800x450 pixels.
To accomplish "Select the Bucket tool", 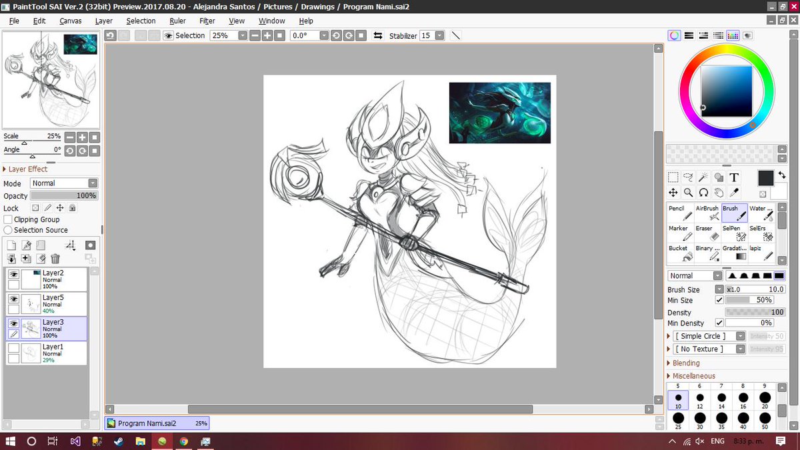I will 680,253.
